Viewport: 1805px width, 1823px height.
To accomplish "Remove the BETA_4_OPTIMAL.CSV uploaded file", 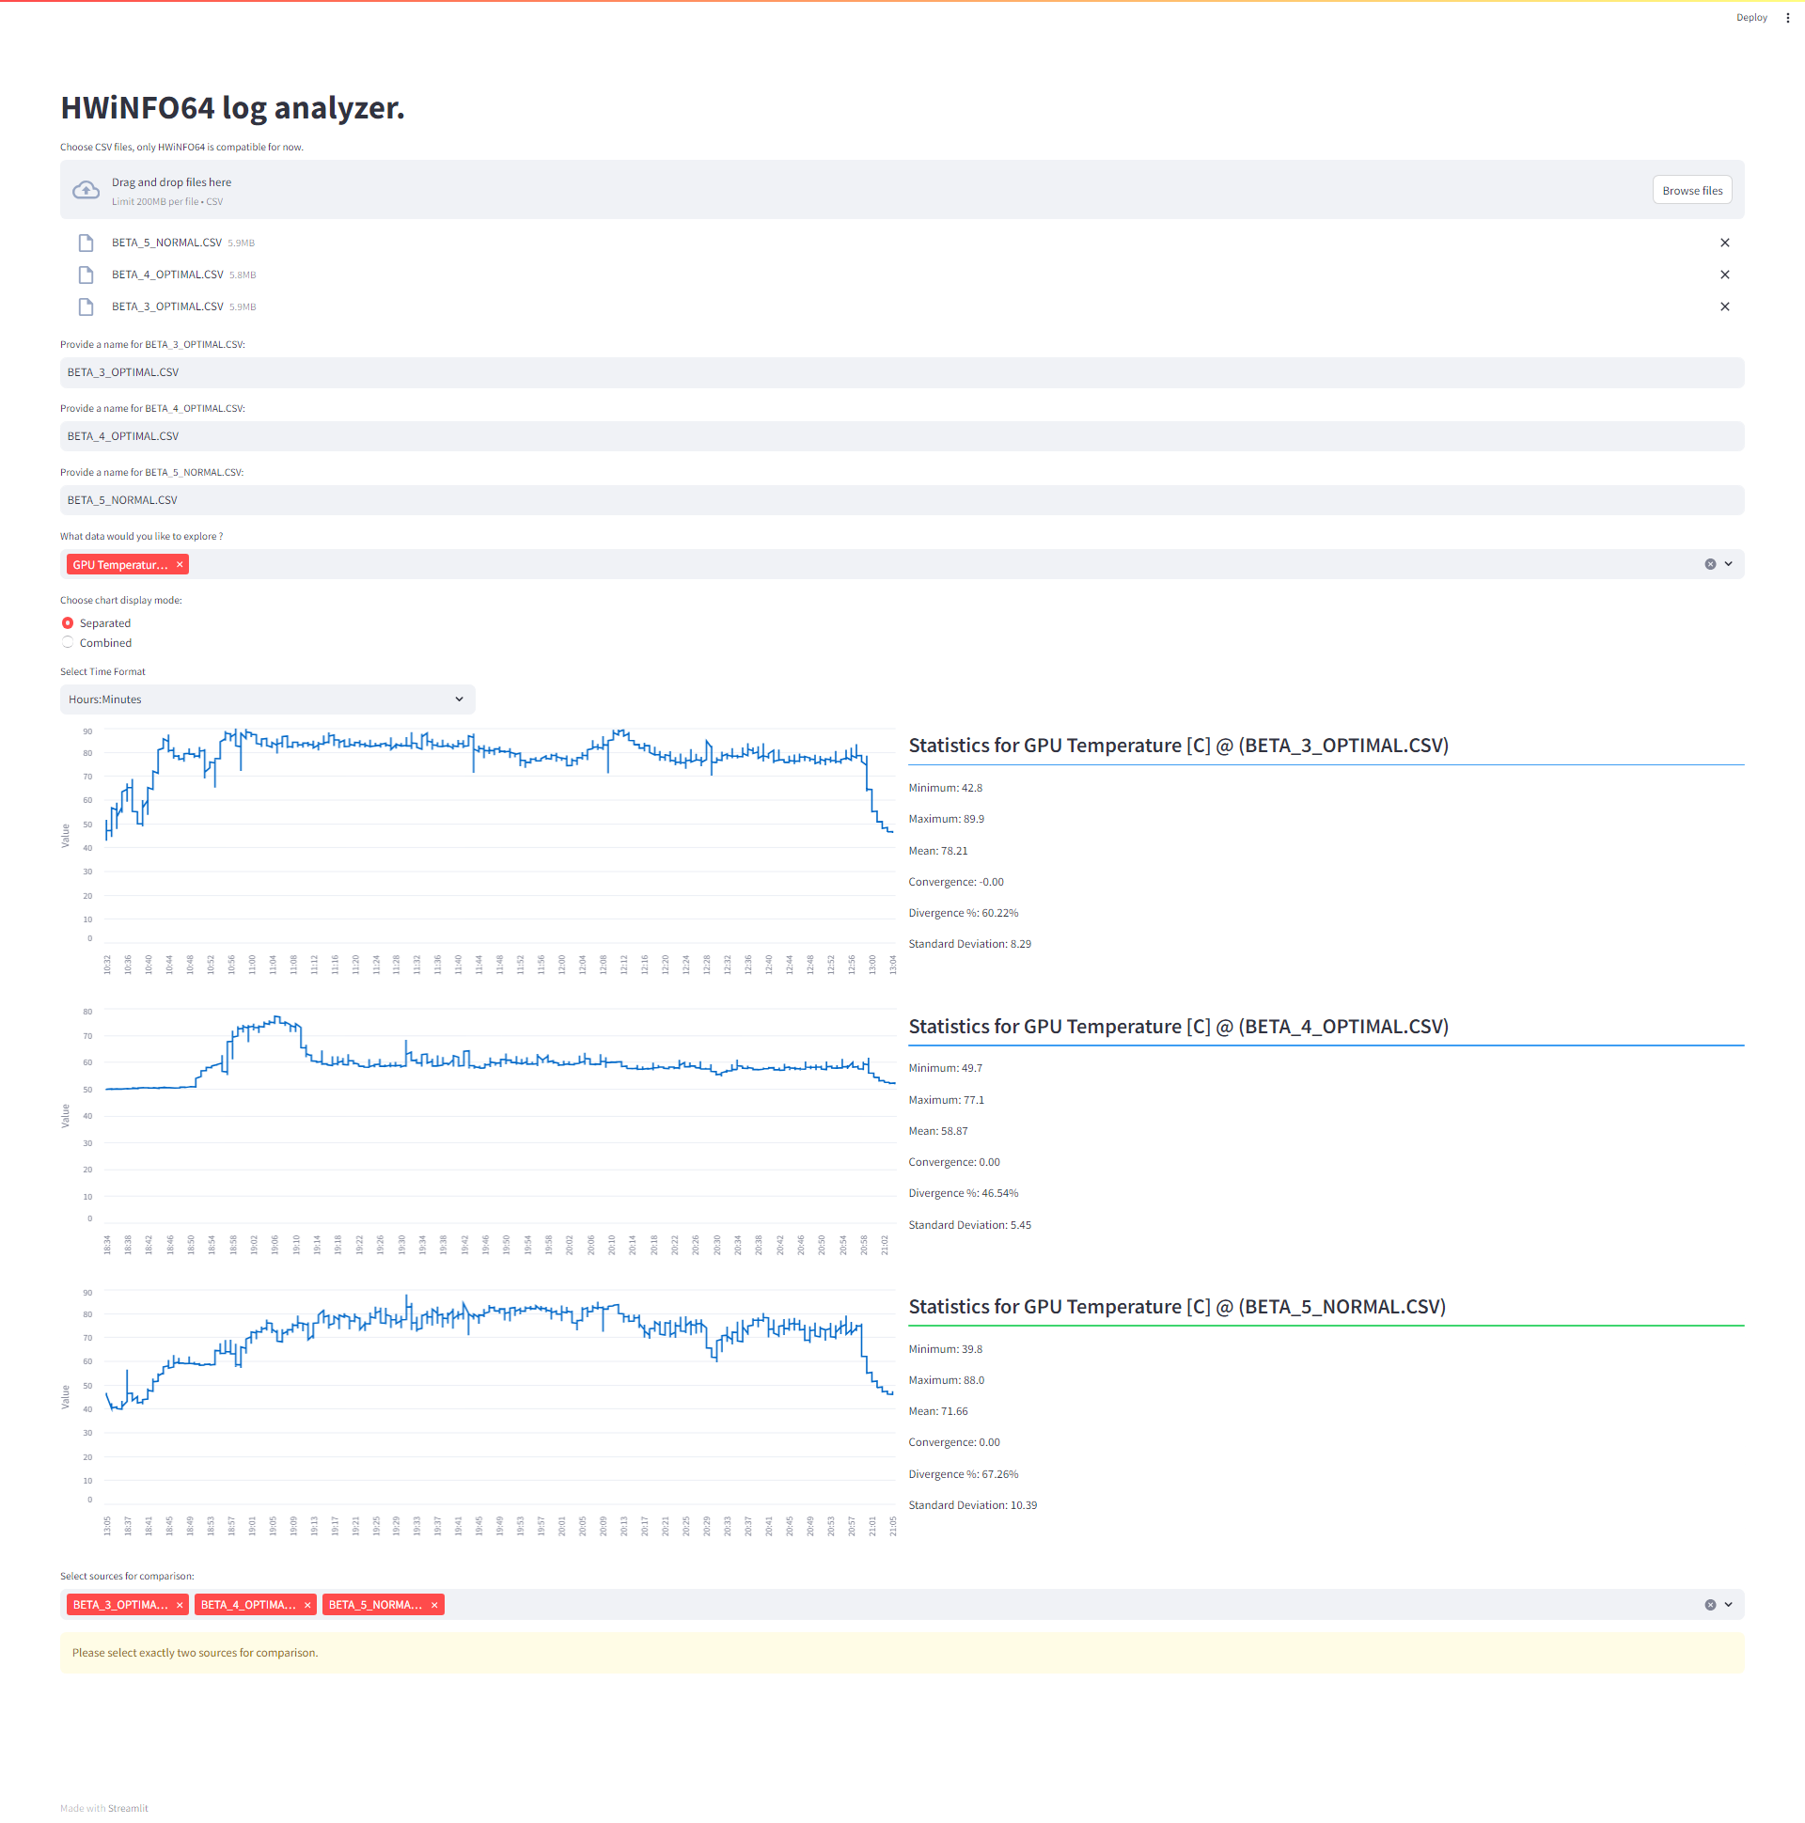I will click(x=1724, y=275).
